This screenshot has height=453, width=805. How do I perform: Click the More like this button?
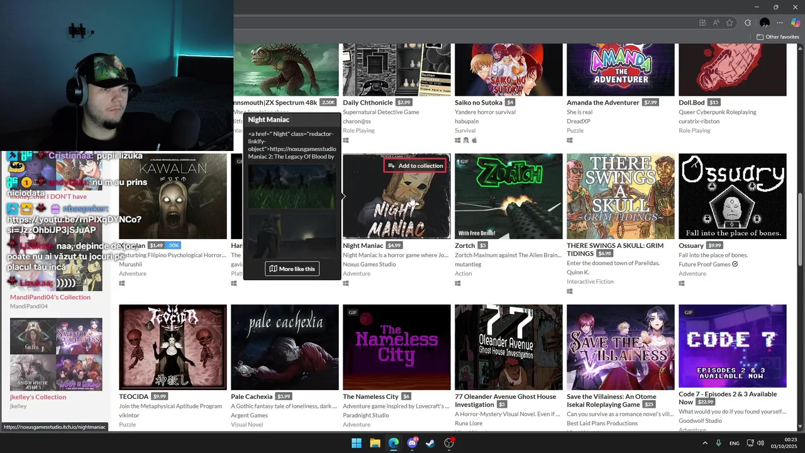click(292, 269)
